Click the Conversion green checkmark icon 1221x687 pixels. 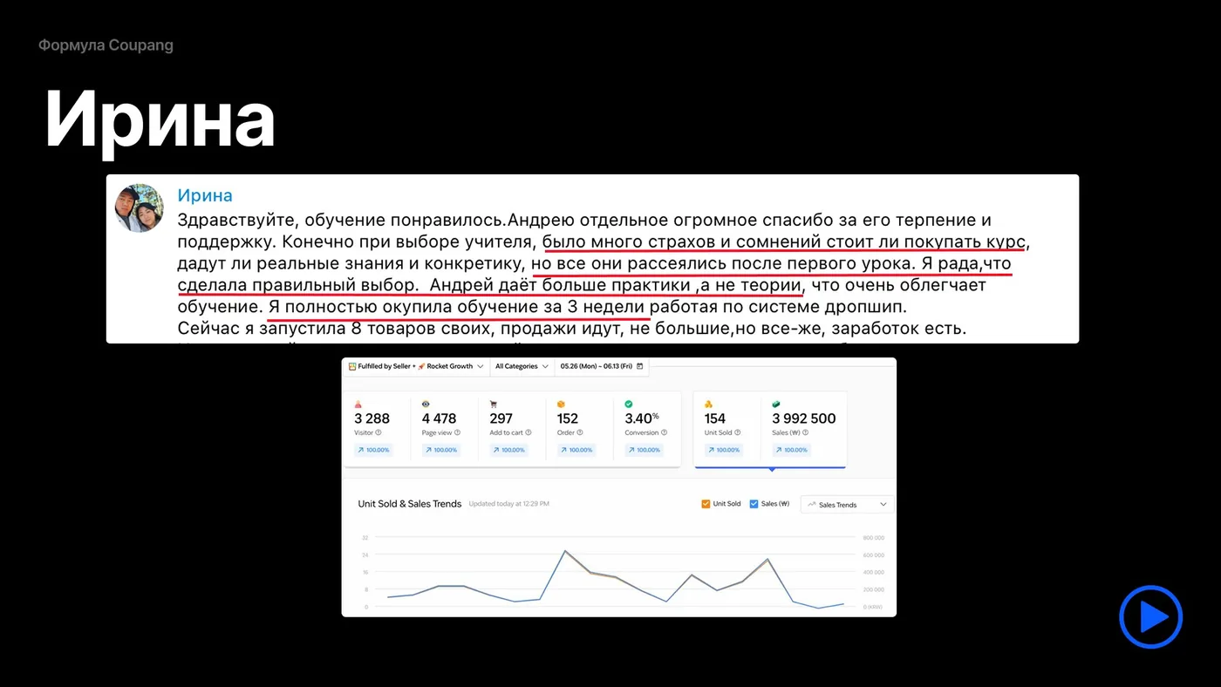[629, 405]
